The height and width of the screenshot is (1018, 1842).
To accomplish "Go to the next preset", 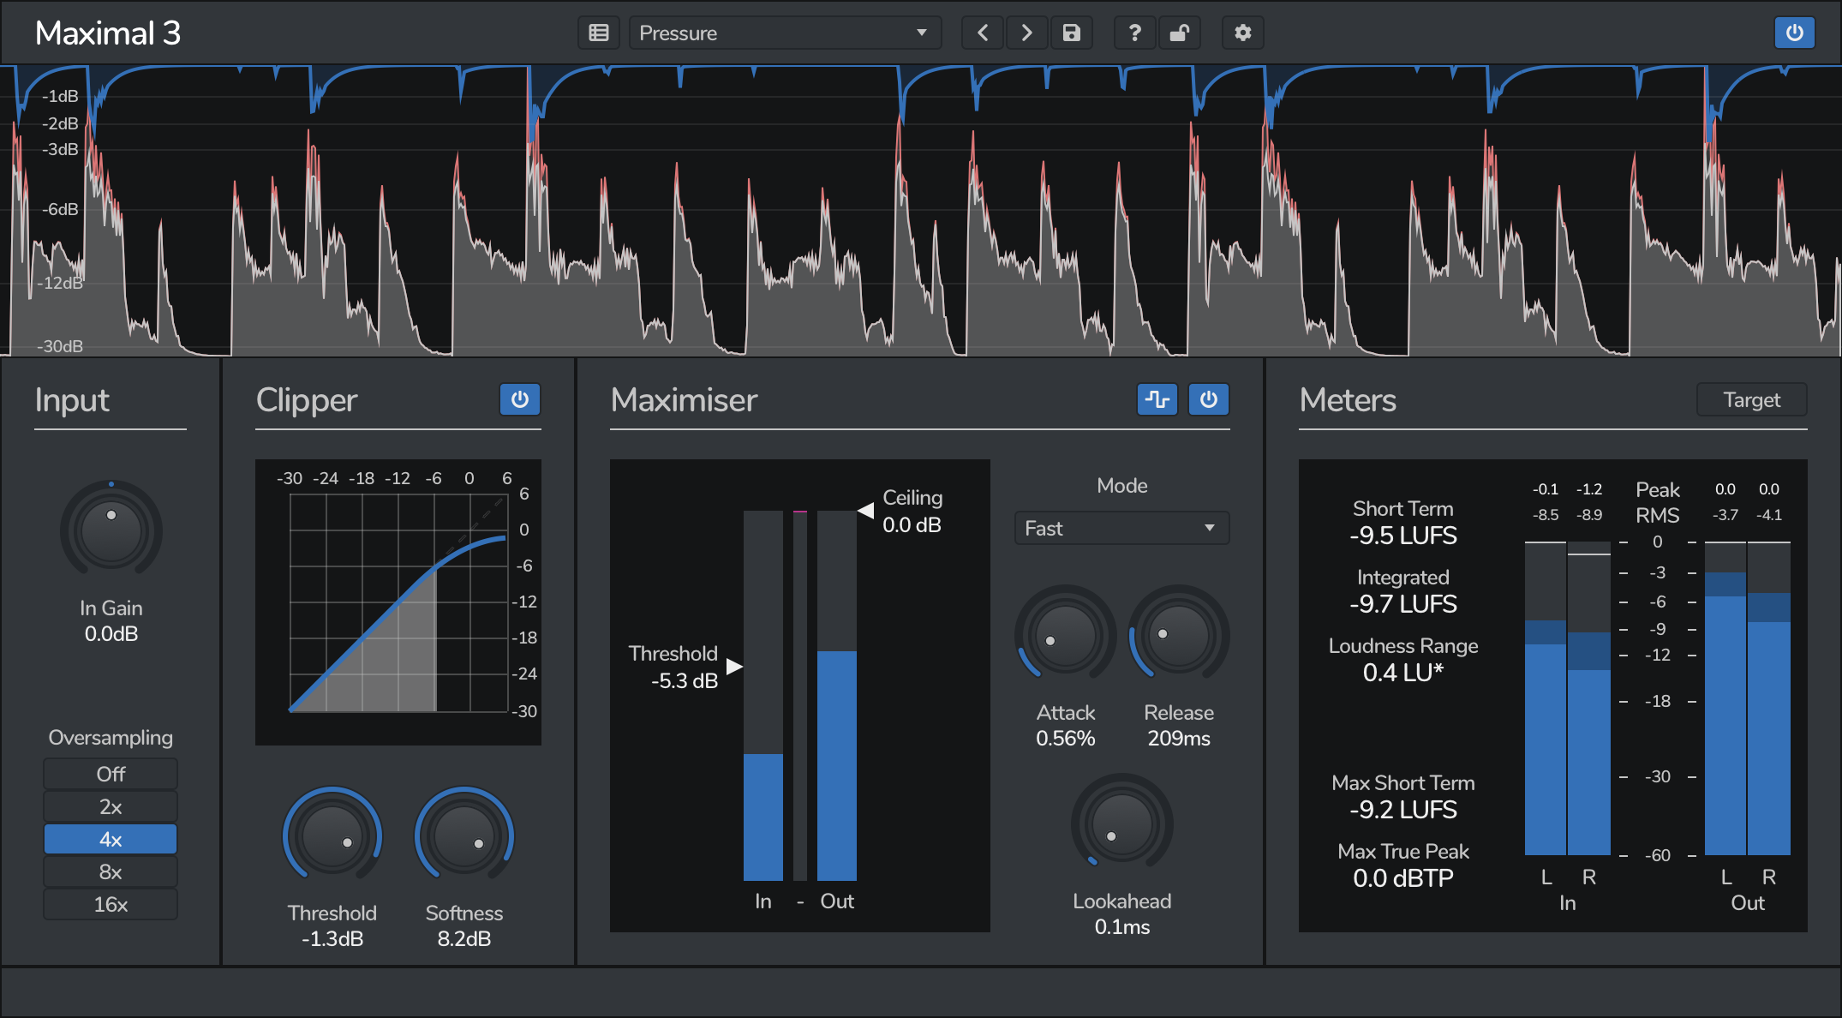I will [1026, 33].
